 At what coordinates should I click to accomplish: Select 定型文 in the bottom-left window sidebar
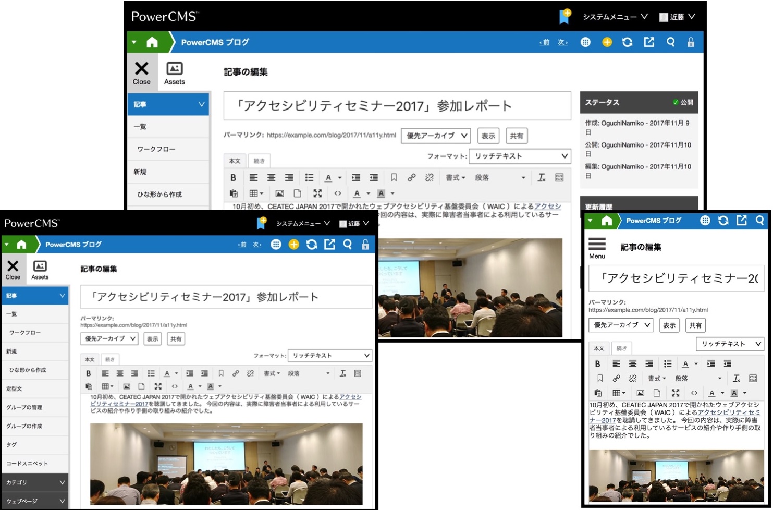click(x=14, y=388)
